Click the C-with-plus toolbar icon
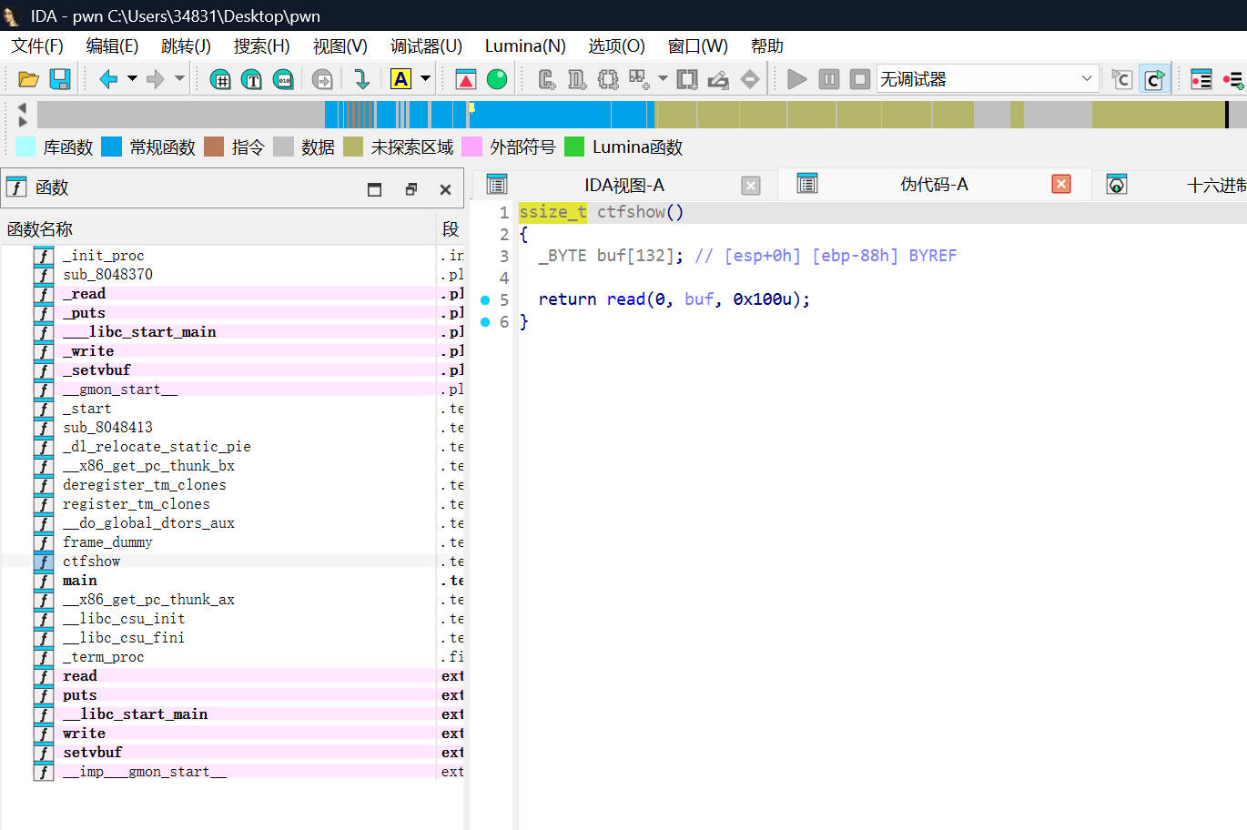This screenshot has height=830, width=1247. (x=546, y=79)
